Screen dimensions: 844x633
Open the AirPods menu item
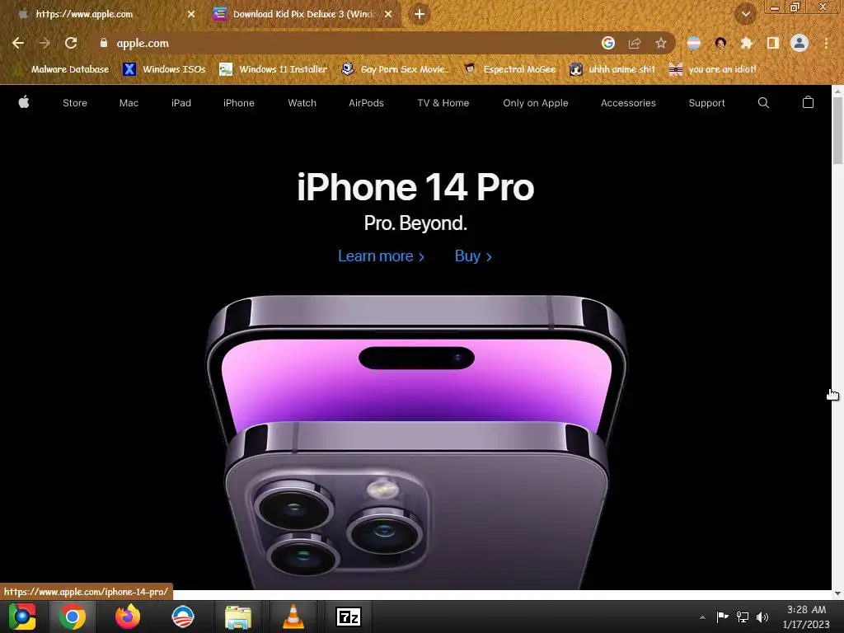(x=366, y=103)
